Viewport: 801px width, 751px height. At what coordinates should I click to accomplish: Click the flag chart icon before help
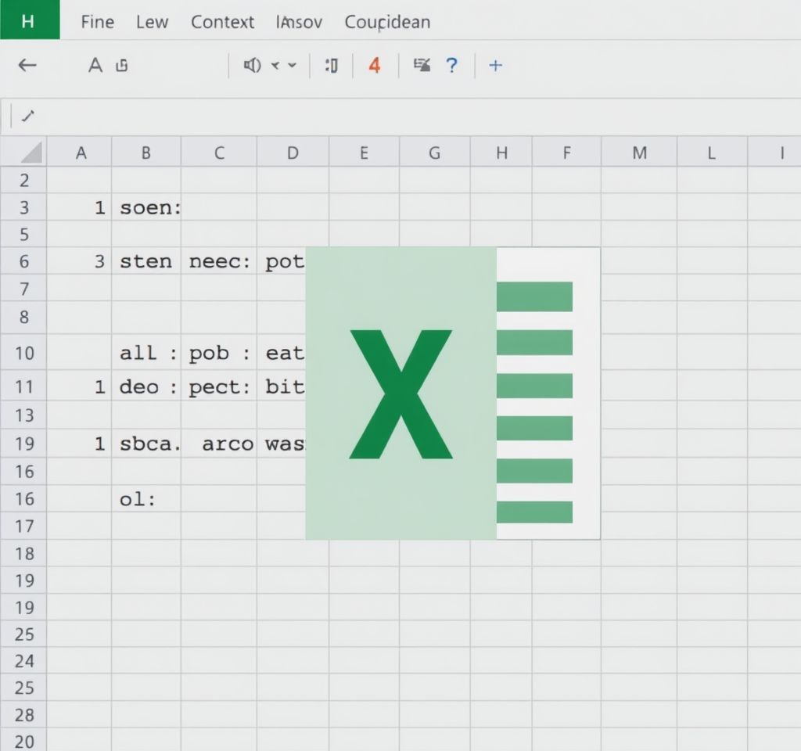[x=422, y=65]
